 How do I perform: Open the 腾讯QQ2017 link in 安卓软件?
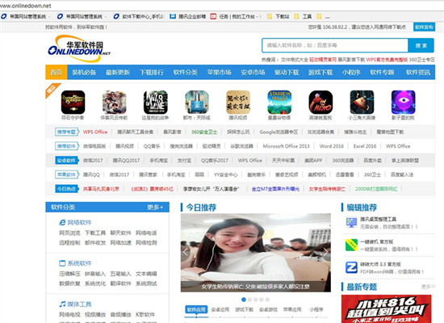(126, 161)
